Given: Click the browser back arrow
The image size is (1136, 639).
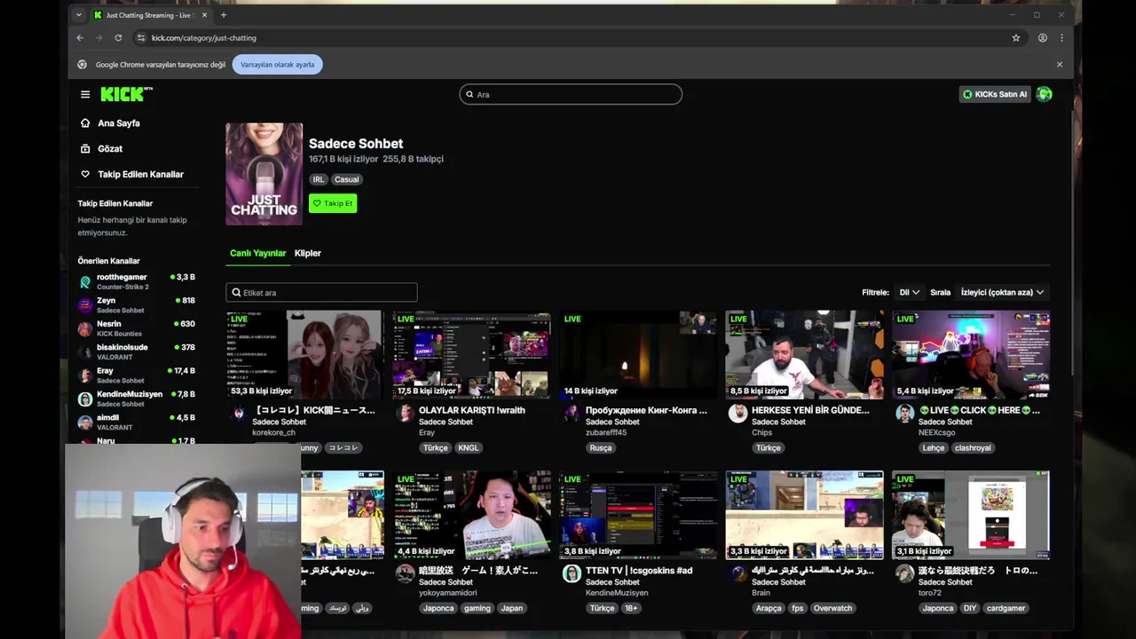Looking at the screenshot, I should point(80,38).
